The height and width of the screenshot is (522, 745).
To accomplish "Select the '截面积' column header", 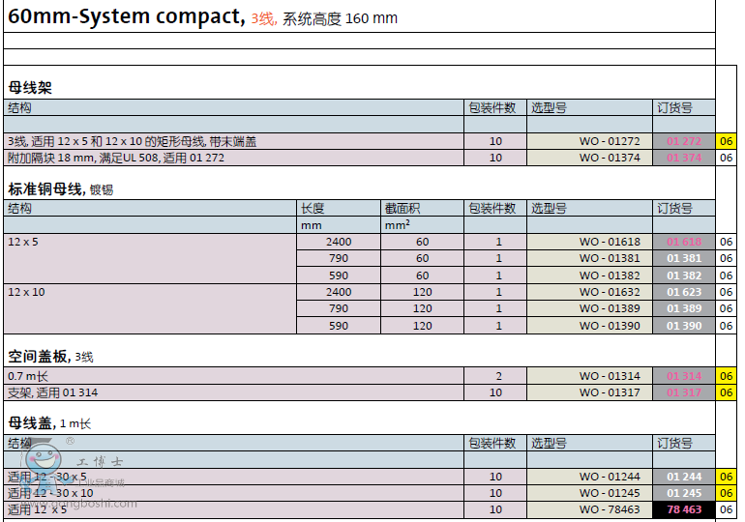I will (x=401, y=208).
